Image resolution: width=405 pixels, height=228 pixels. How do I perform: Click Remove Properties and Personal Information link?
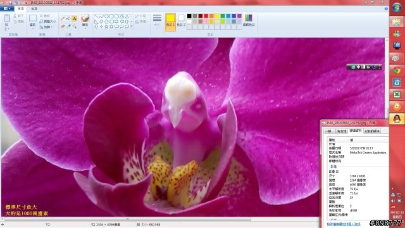344,224
